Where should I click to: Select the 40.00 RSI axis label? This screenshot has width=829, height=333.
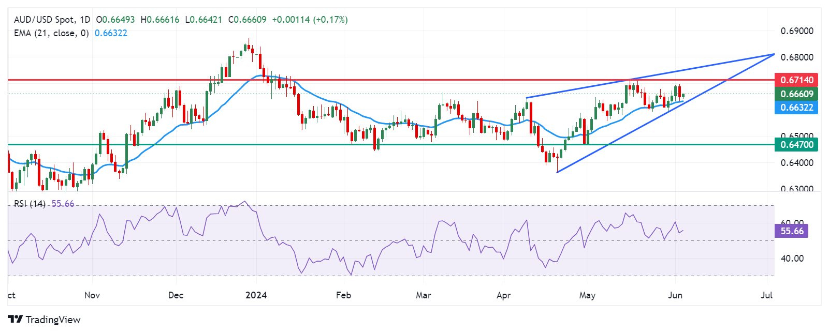(x=792, y=259)
